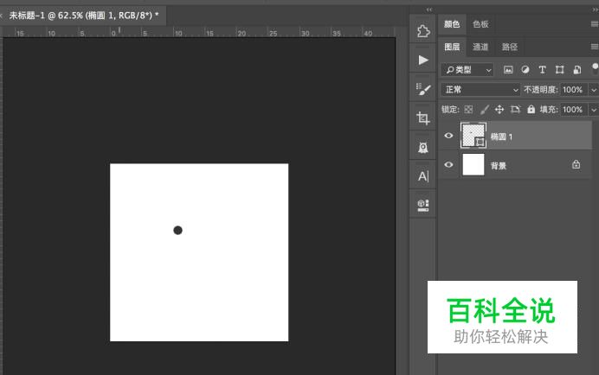Switch to the 通道 tab

(x=480, y=47)
